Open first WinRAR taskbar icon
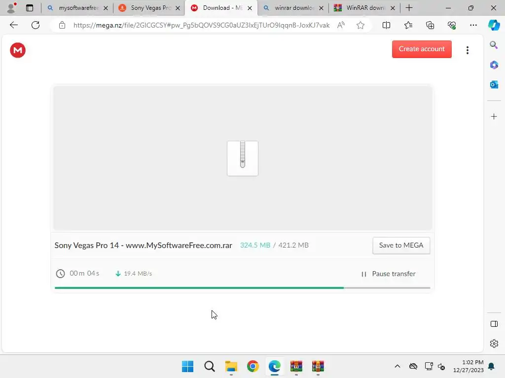Image resolution: width=505 pixels, height=378 pixels. pos(296,366)
